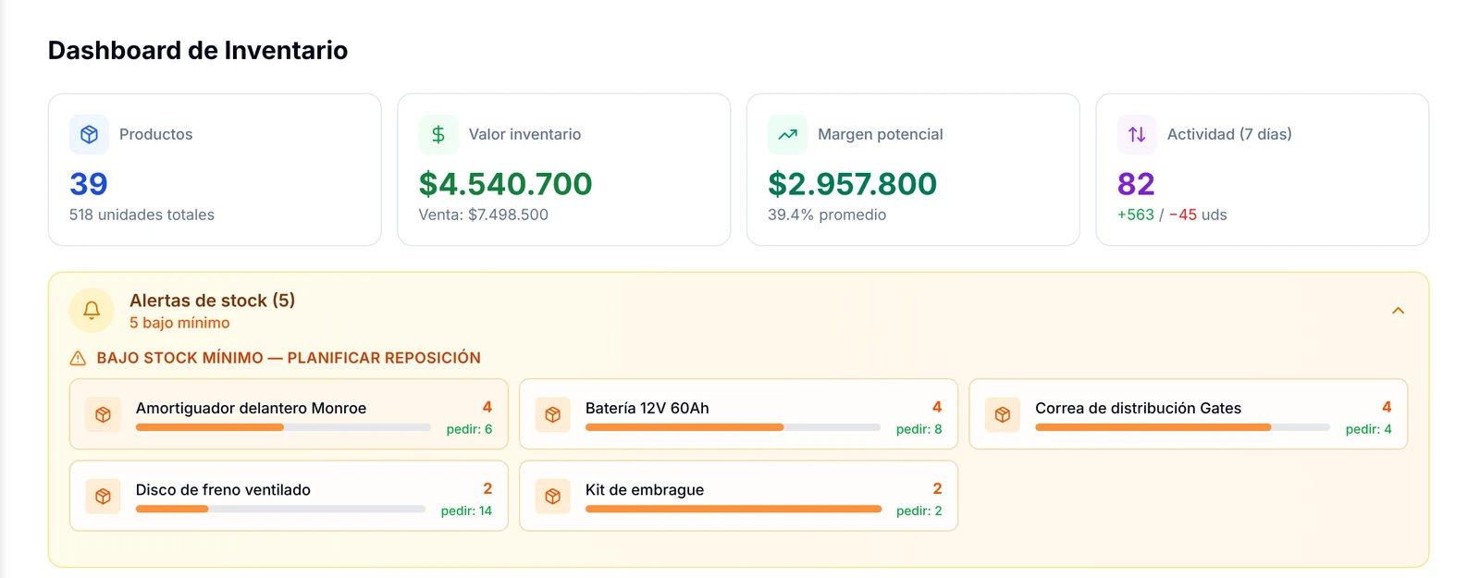
Task: Click the warning triangle next to BAJO STOCK MÍNIMO
Action: [x=79, y=358]
